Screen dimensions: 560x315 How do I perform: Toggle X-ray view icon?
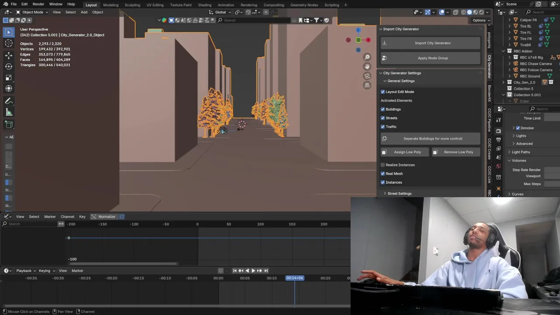[455, 12]
